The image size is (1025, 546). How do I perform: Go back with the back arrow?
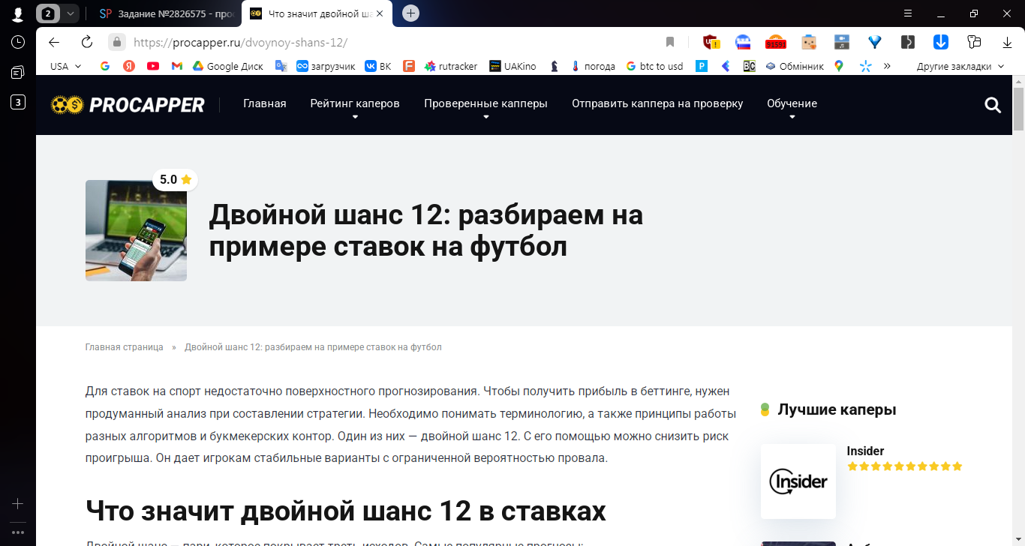(x=54, y=42)
